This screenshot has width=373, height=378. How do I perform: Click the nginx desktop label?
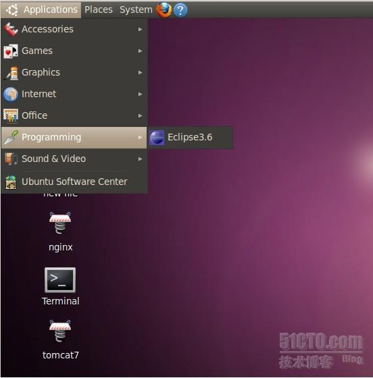tap(61, 248)
